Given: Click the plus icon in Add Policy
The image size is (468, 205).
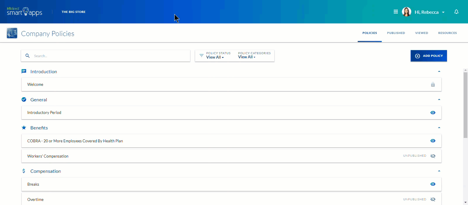Looking at the screenshot, I should 417,56.
